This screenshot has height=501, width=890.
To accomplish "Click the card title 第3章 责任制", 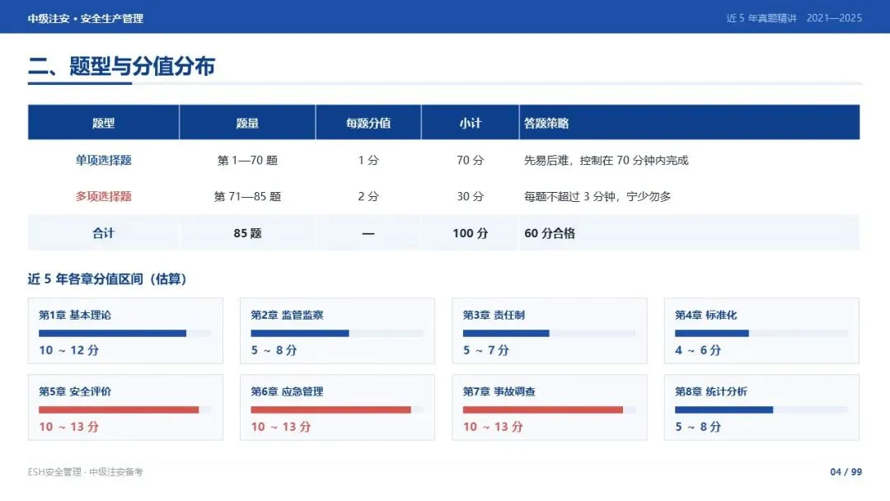I will coord(494,315).
